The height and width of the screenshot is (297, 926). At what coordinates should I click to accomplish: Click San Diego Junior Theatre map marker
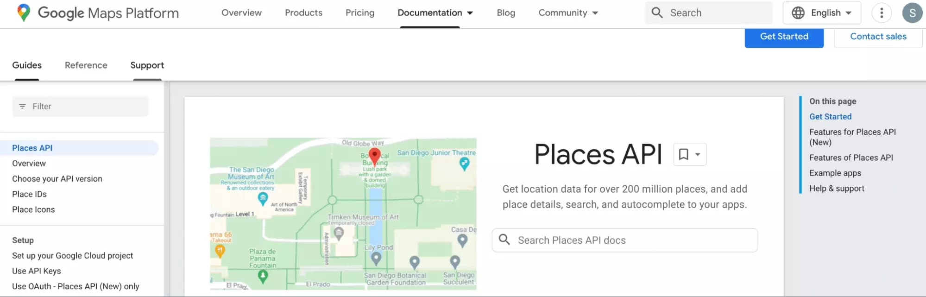pos(464,163)
